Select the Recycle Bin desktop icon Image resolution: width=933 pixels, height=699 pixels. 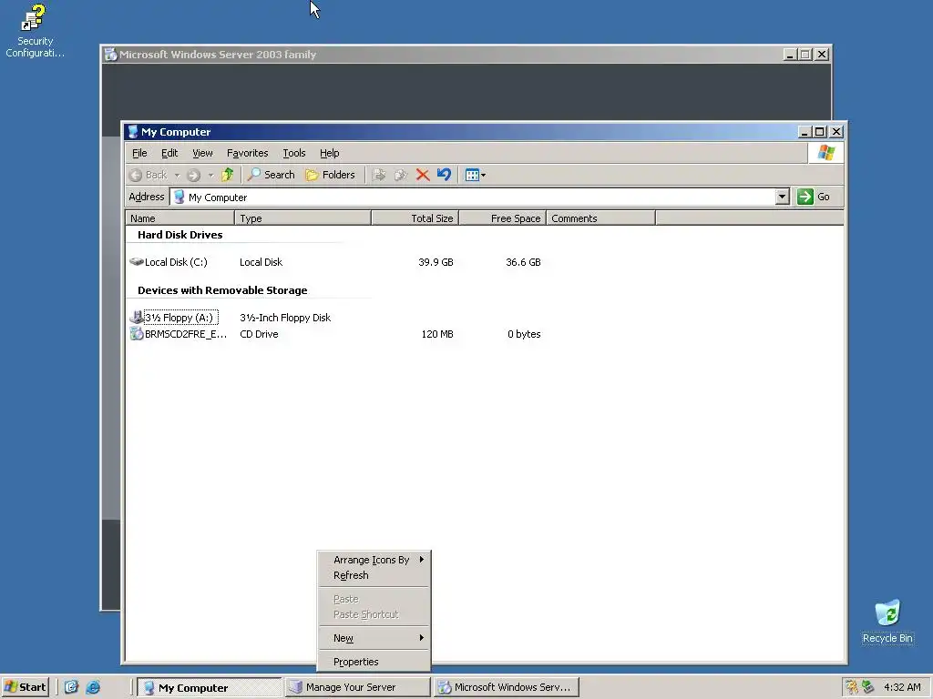click(887, 622)
